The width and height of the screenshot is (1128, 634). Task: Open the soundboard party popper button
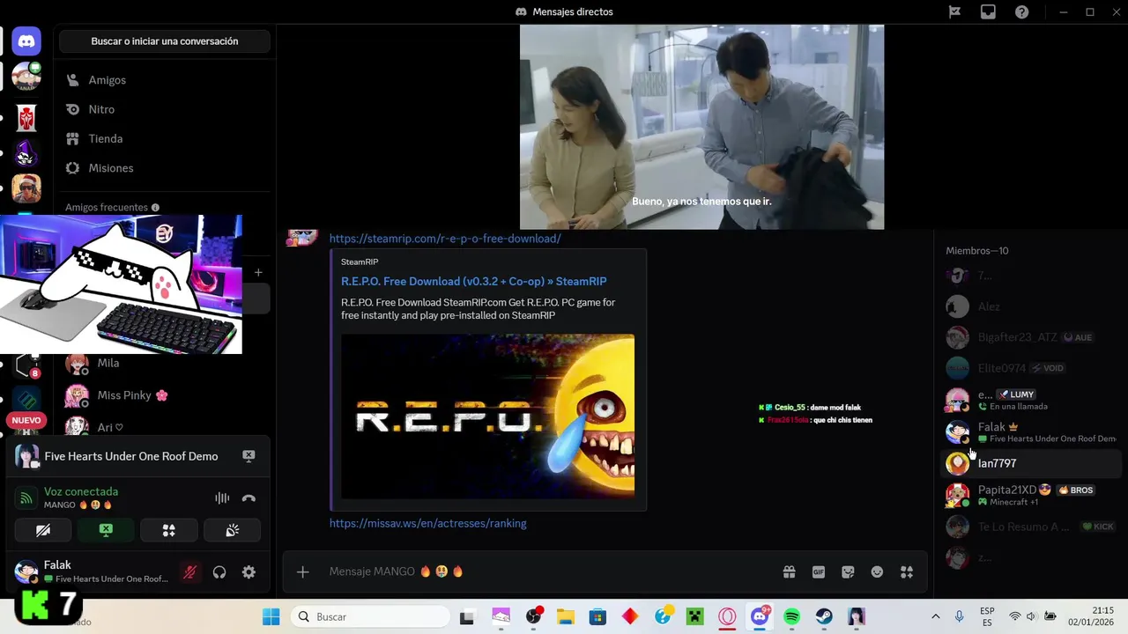click(233, 530)
